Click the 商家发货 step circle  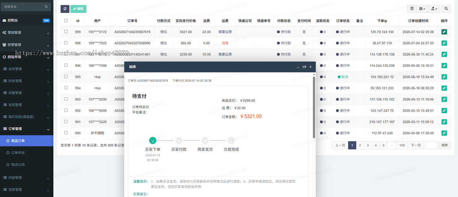205,140
